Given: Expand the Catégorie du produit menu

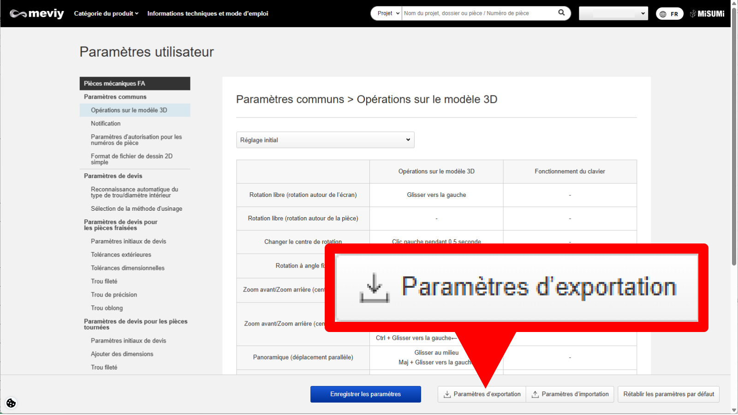Looking at the screenshot, I should pos(106,13).
